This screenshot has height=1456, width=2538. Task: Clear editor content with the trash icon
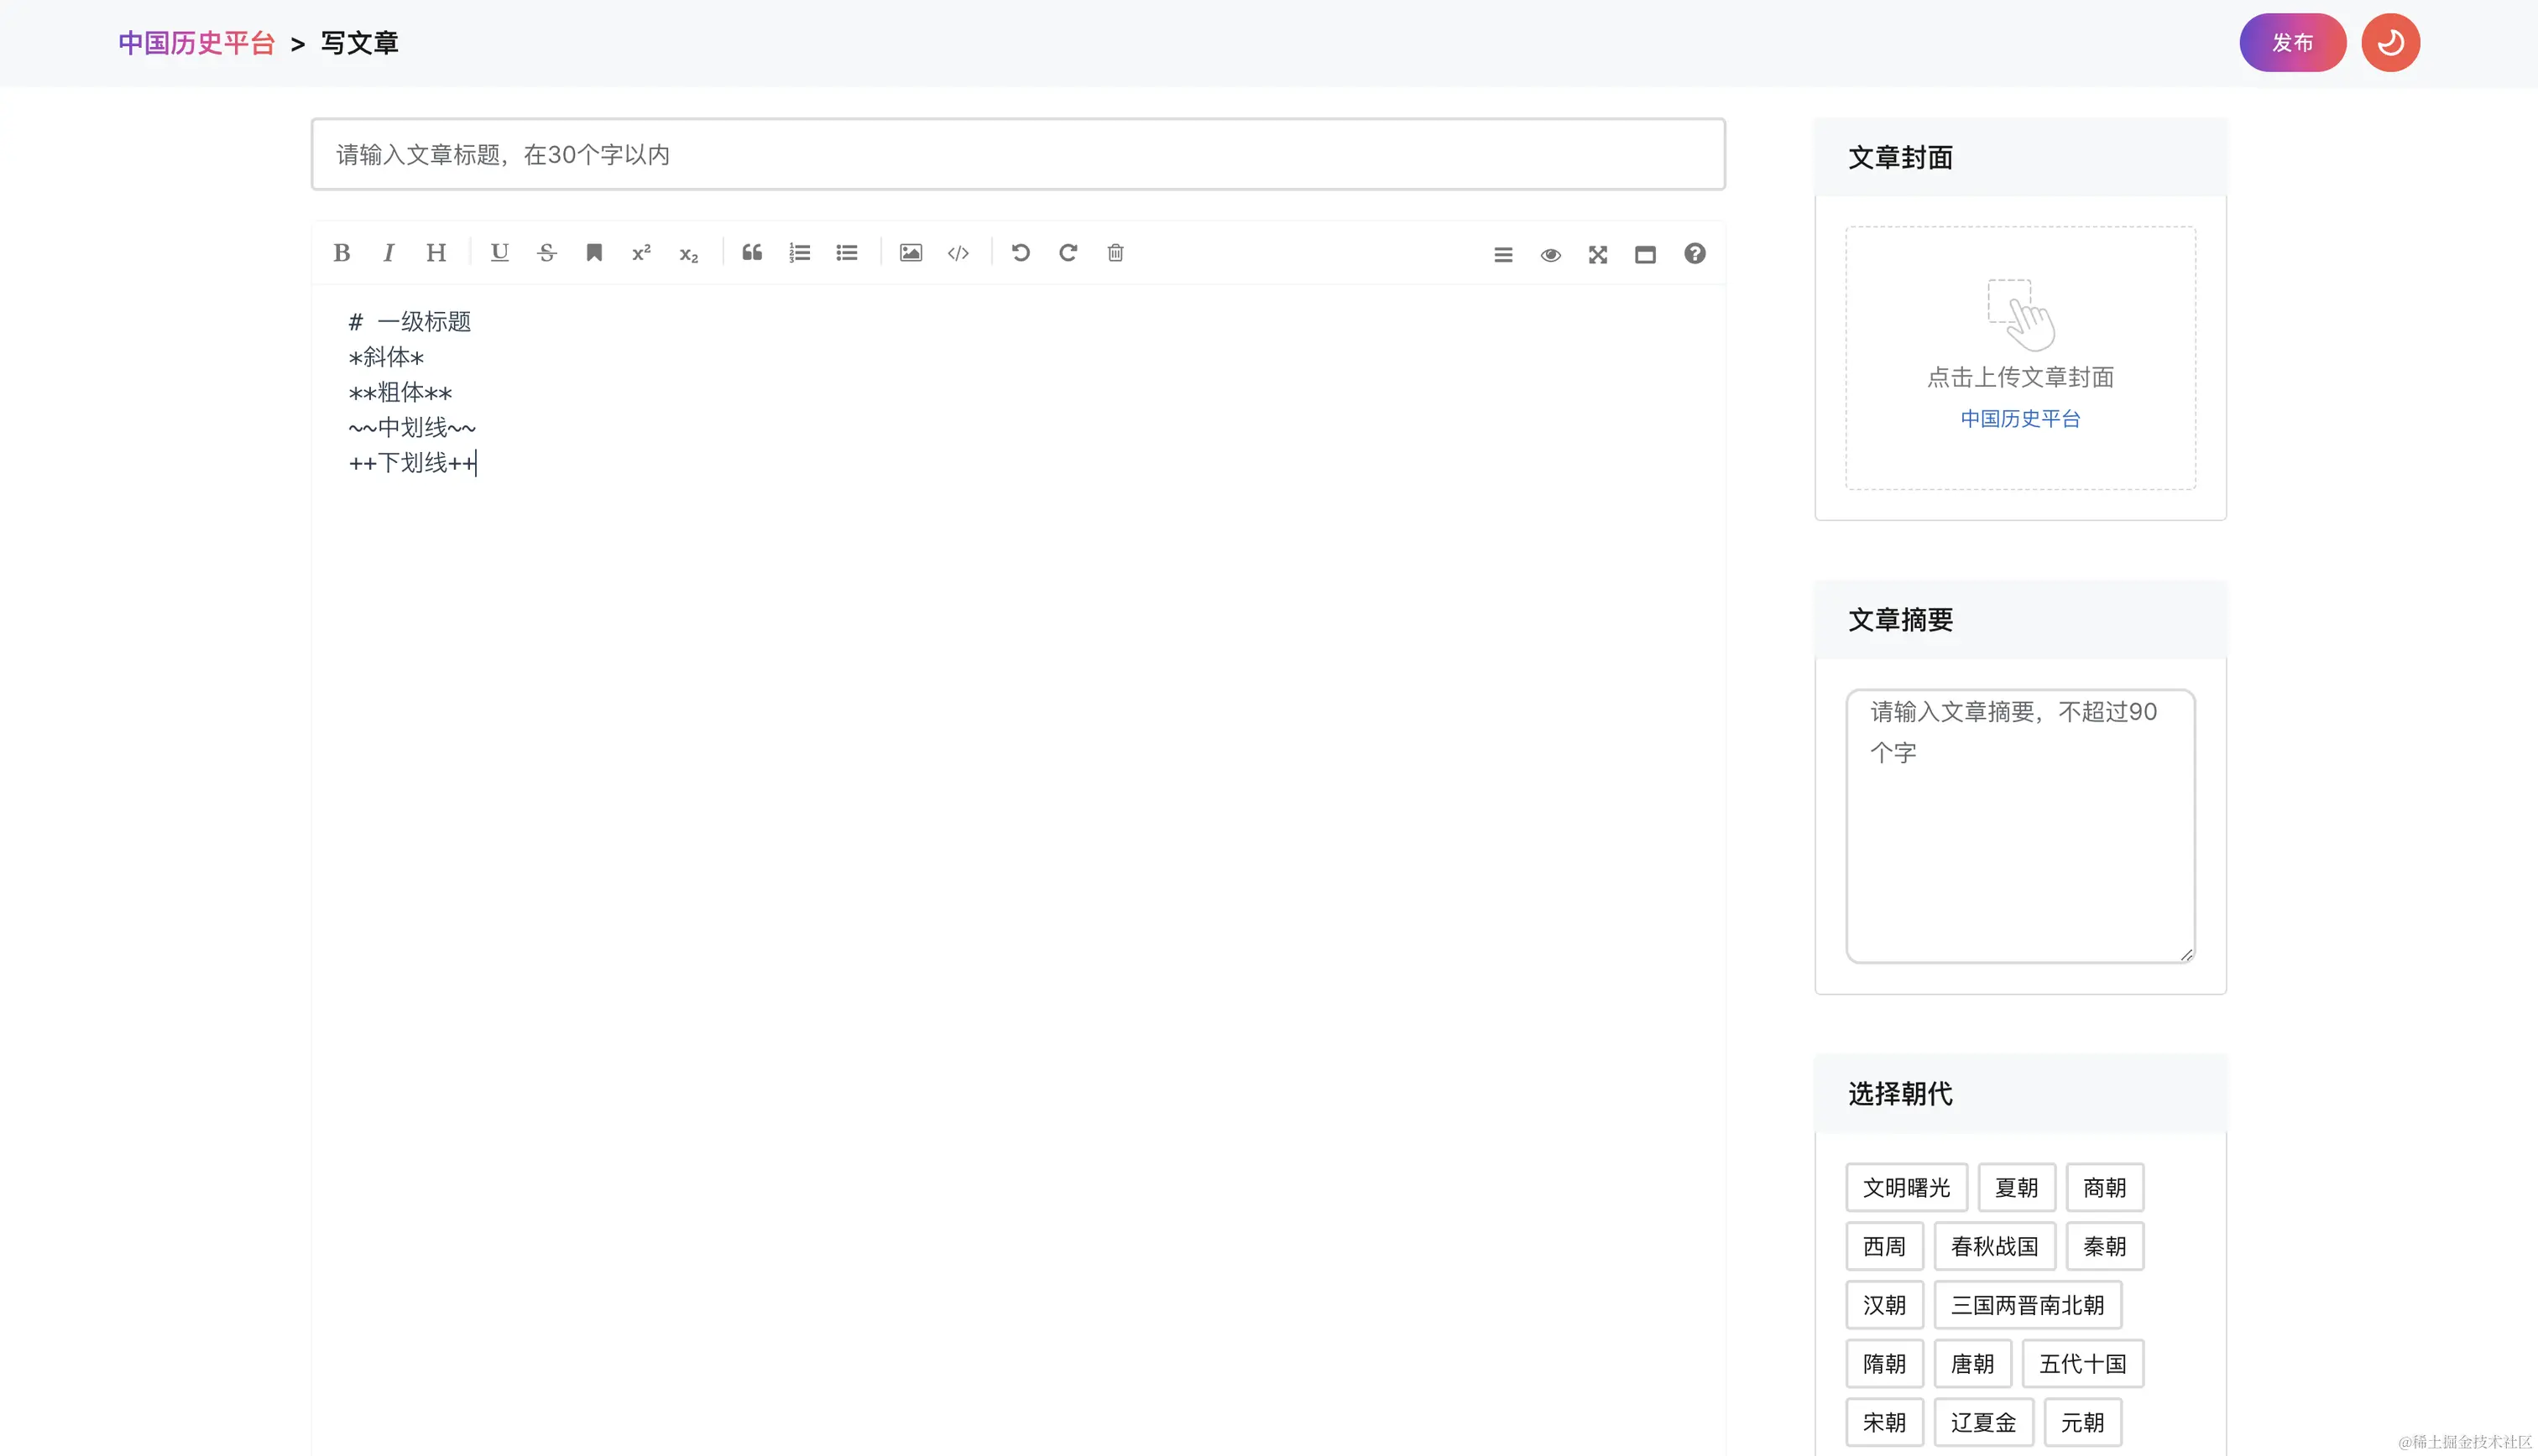click(1115, 253)
